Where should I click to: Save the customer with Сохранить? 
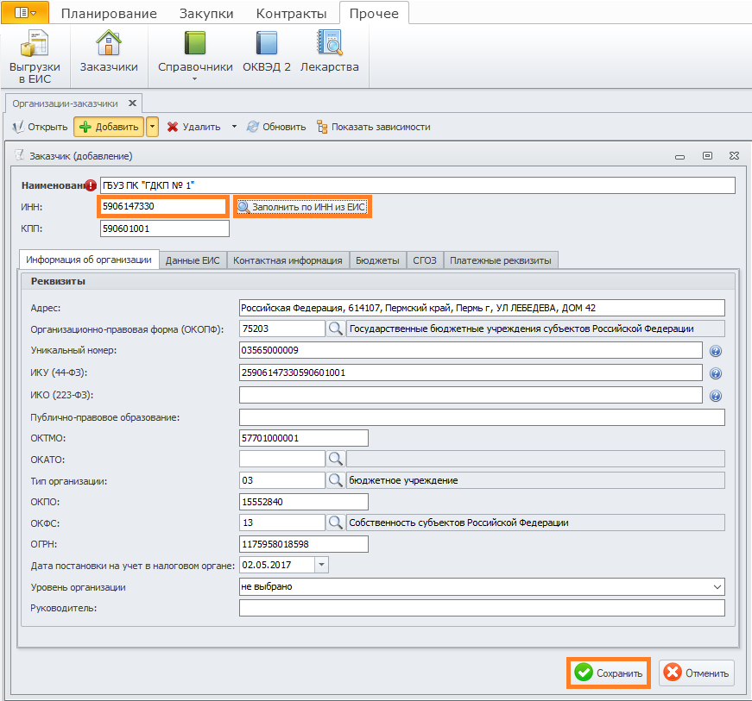click(x=608, y=673)
